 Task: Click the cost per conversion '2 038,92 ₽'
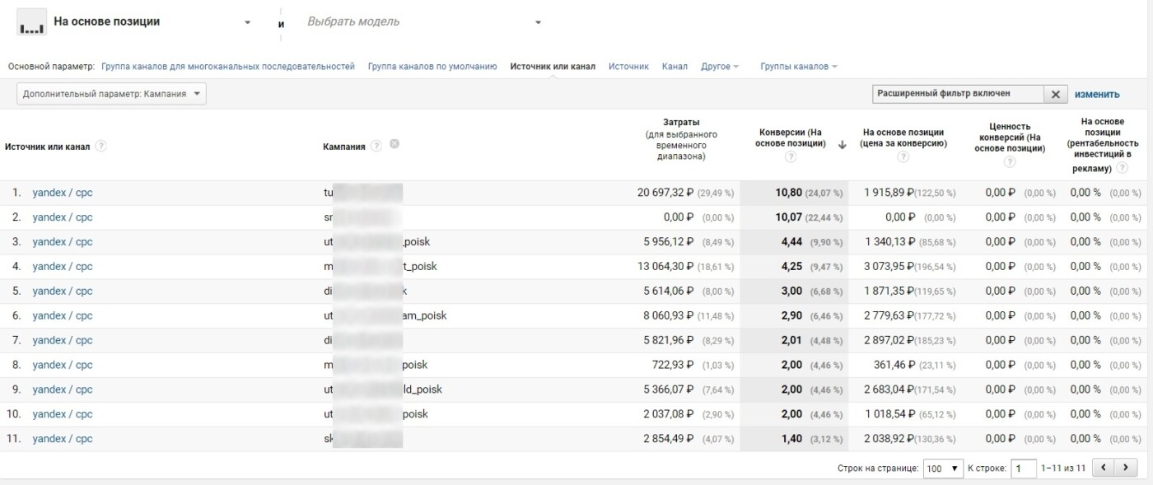tap(889, 440)
